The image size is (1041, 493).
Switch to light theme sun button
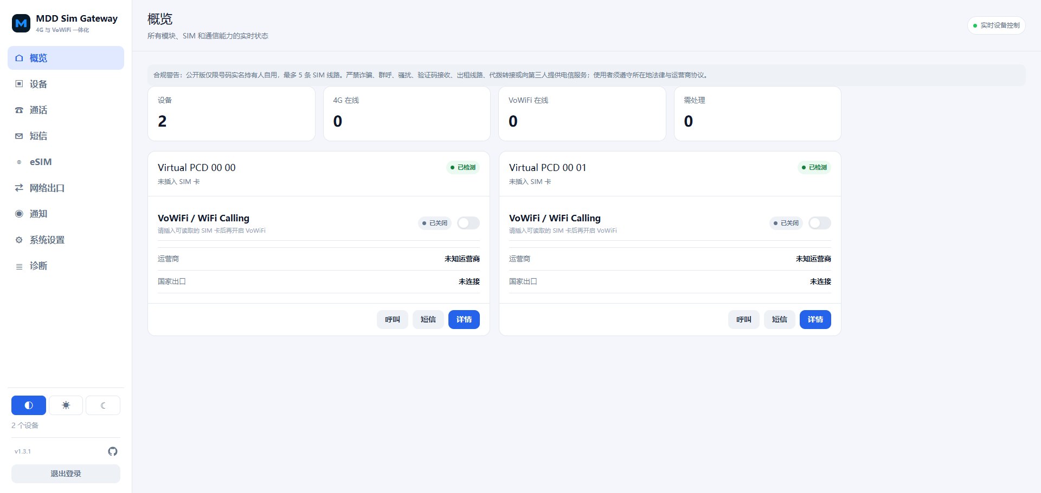click(66, 405)
